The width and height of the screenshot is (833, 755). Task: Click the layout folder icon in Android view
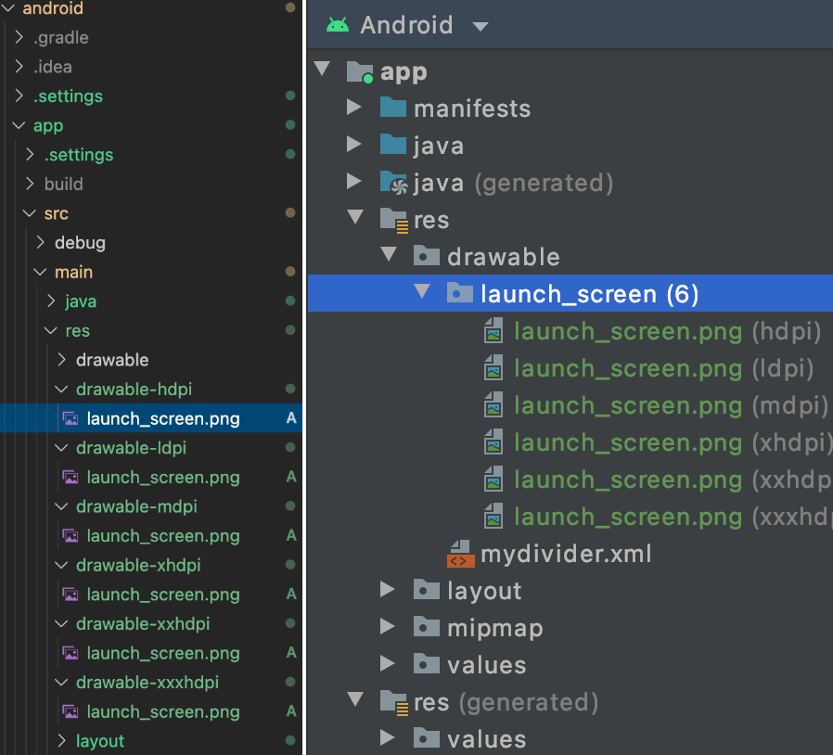427,590
